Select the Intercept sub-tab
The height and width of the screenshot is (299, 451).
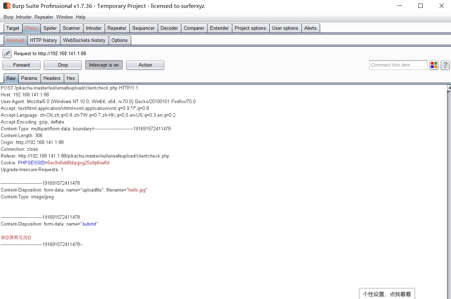point(15,40)
